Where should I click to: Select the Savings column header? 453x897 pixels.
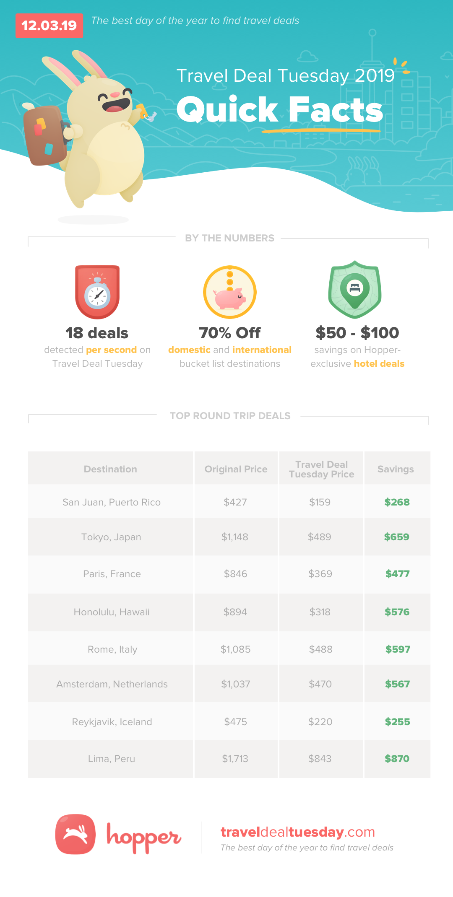pyautogui.click(x=397, y=469)
